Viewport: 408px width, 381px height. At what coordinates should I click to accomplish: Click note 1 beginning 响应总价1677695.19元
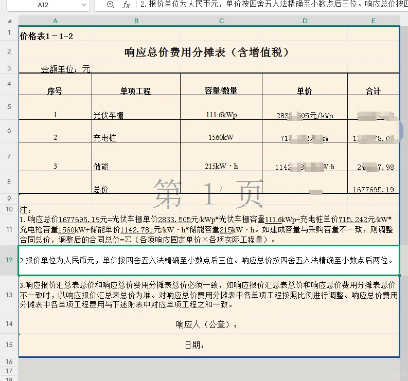pos(209,230)
